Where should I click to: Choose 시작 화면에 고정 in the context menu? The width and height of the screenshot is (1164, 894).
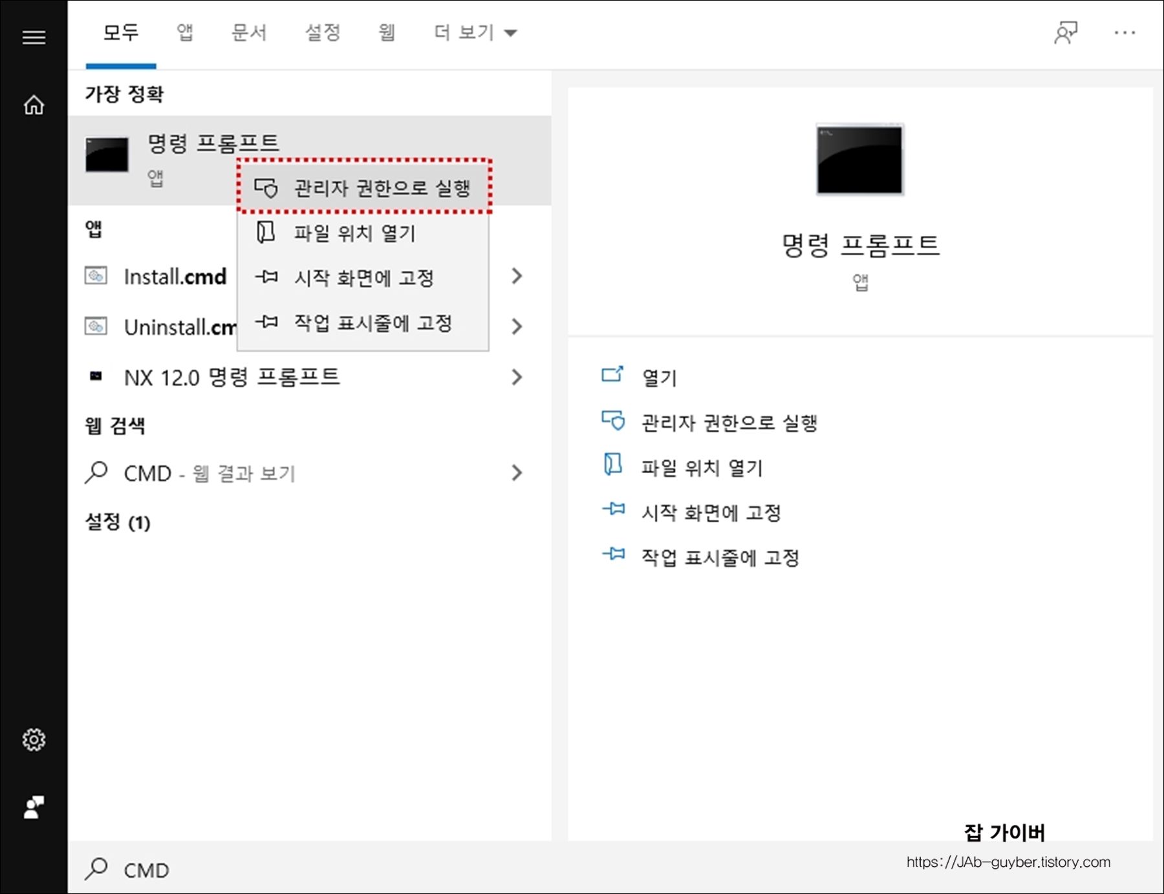363,278
